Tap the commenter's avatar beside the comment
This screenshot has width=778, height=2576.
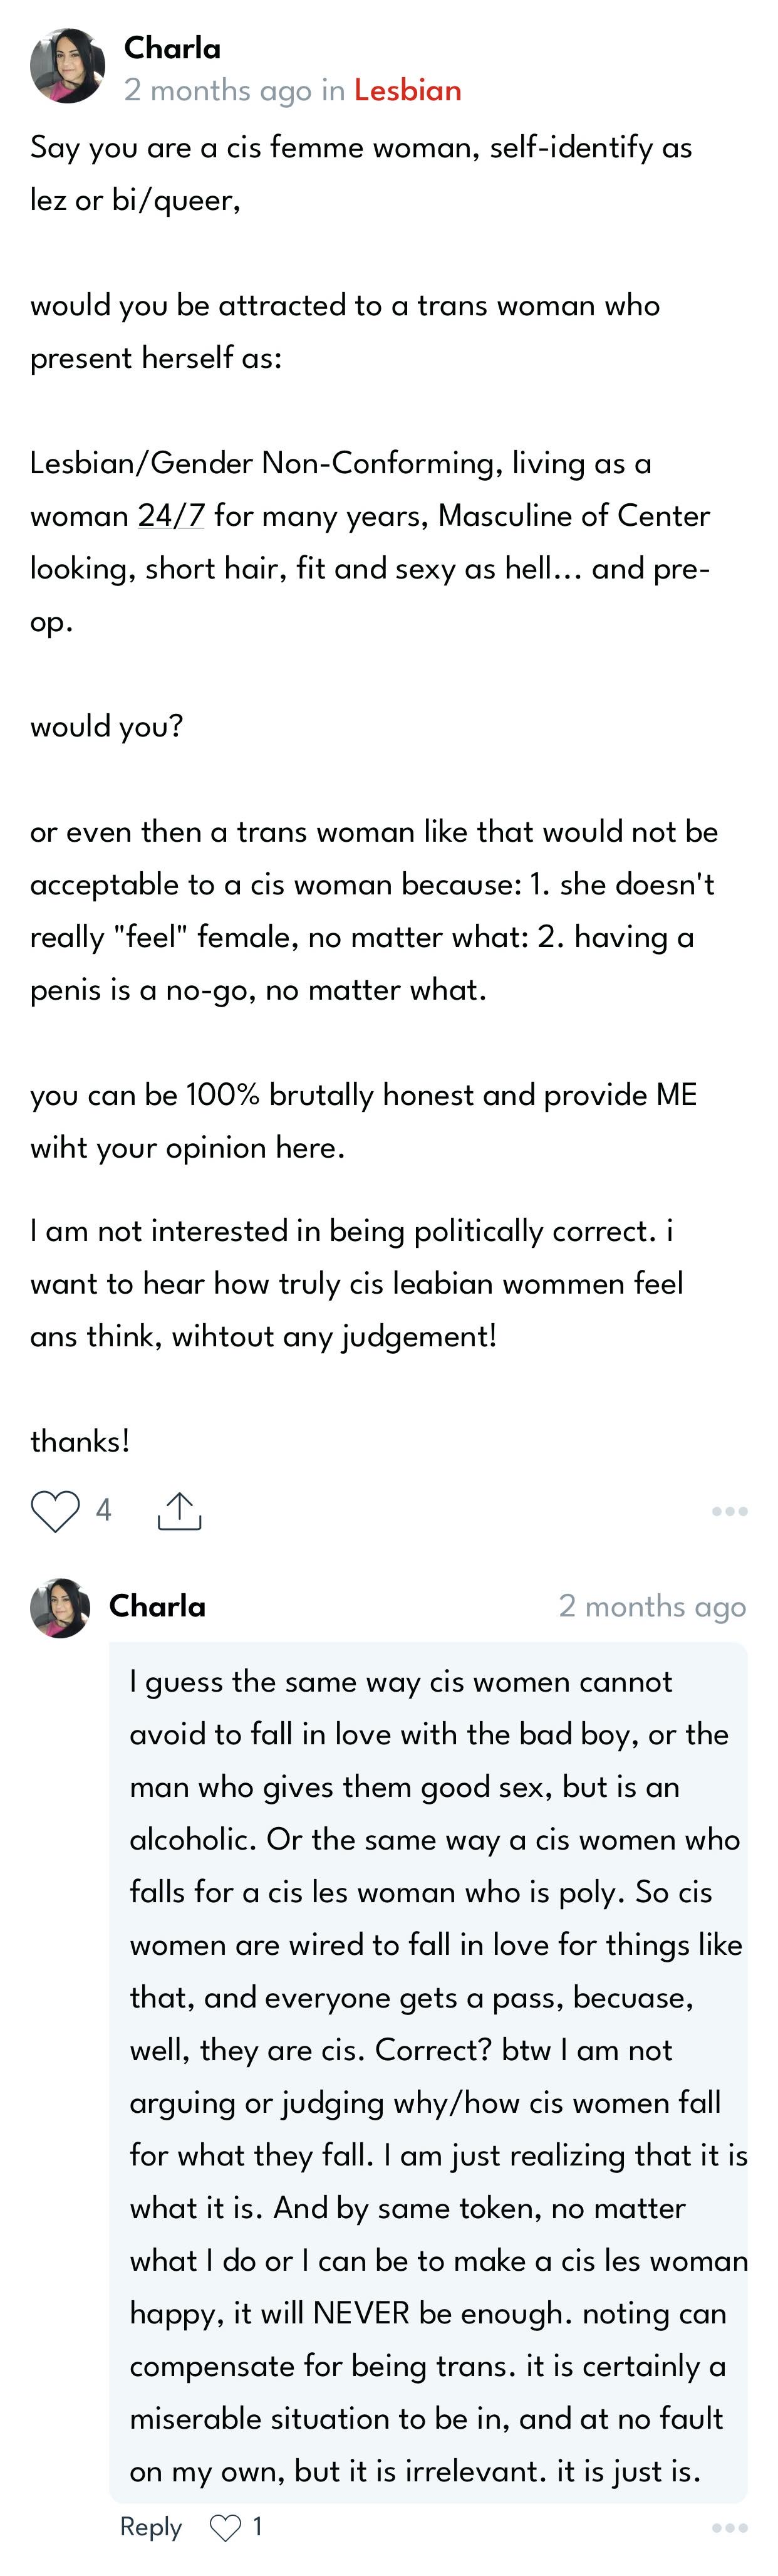(x=60, y=1608)
